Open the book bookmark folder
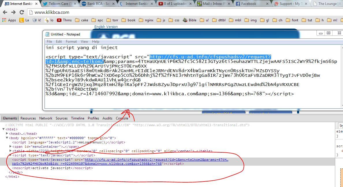Image resolution: width=343 pixels, height=187 pixels. [x=129, y=20]
